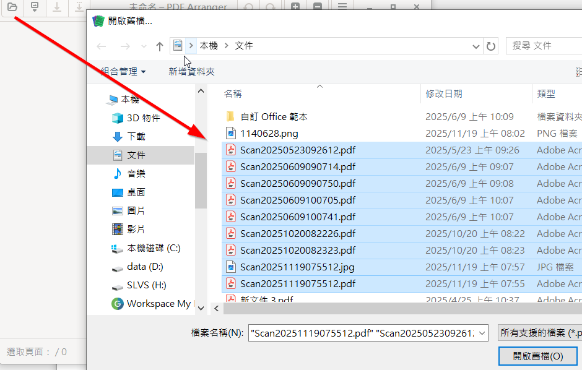Refresh the current folder listing
The width and height of the screenshot is (582, 370).
491,46
